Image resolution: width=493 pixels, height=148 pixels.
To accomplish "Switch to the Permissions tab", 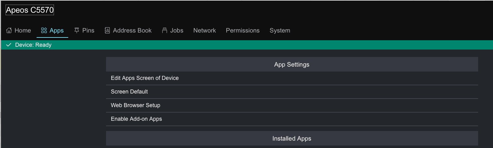I will click(x=242, y=30).
